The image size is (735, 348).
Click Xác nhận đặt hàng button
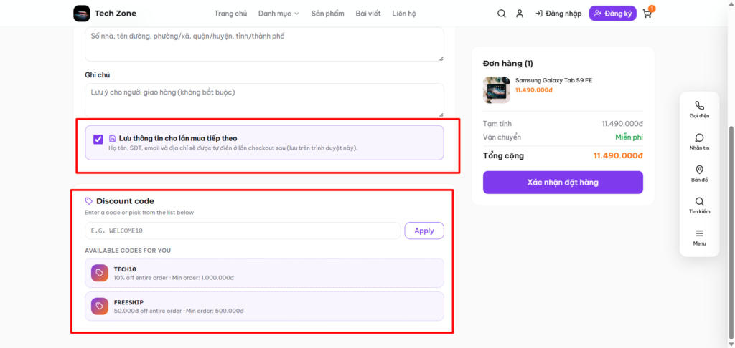pos(563,183)
